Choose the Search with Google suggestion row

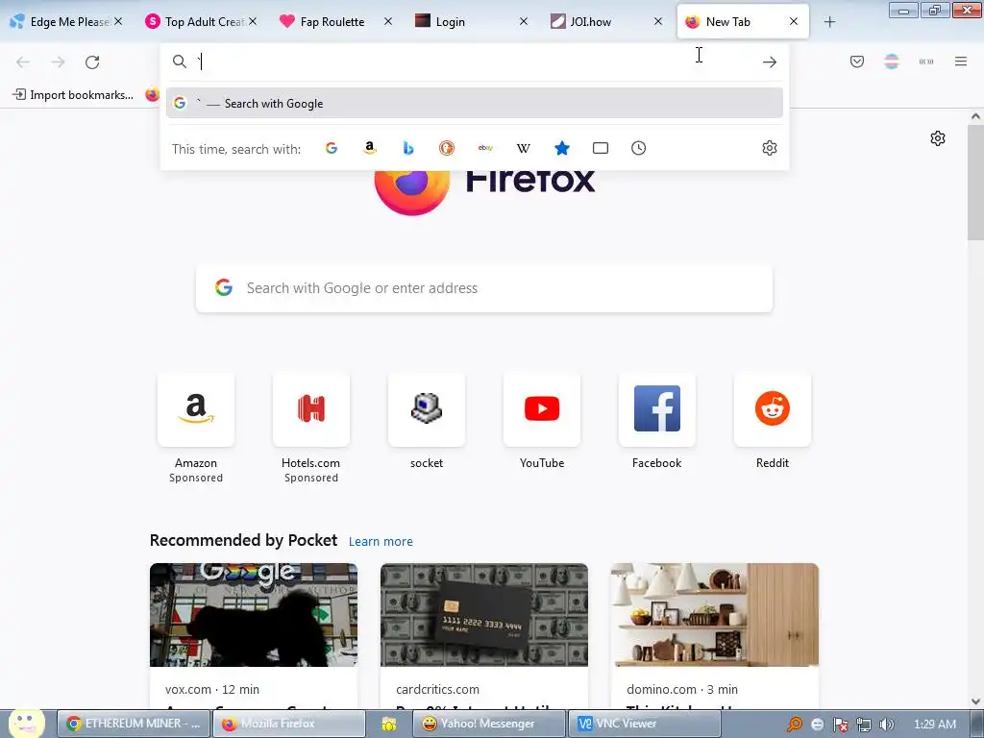[475, 103]
